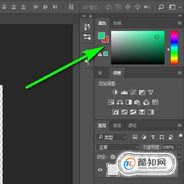Toggle the layer filter on/off switch
184x184 pixels.
click(181, 137)
